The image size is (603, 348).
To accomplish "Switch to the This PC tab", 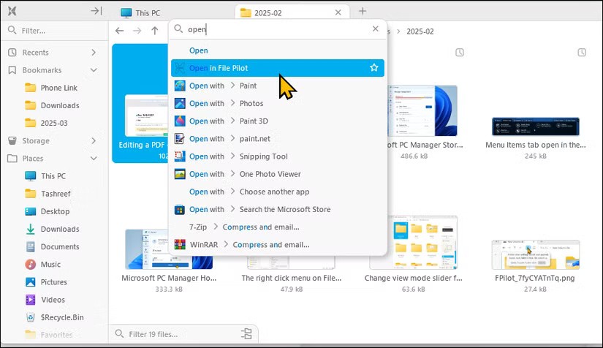I will 146,12.
